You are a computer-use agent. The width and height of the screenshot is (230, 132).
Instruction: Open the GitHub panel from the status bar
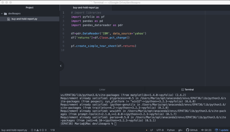click(x=192, y=130)
